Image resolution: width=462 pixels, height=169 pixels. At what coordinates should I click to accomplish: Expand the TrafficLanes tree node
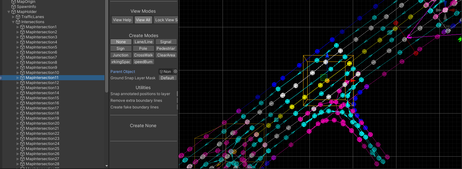coord(13,17)
